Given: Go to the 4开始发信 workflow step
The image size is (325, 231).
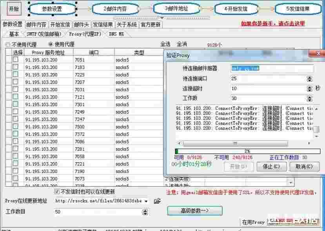Looking at the screenshot, I should 236,9.
